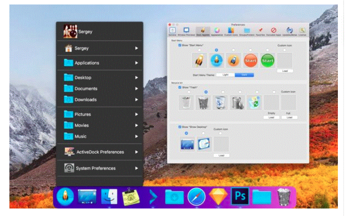Click Sergey user name at menu top
Screen dimensions: 345x216
pos(85,32)
